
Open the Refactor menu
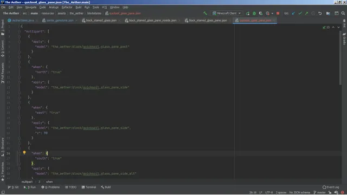pos(67,7)
